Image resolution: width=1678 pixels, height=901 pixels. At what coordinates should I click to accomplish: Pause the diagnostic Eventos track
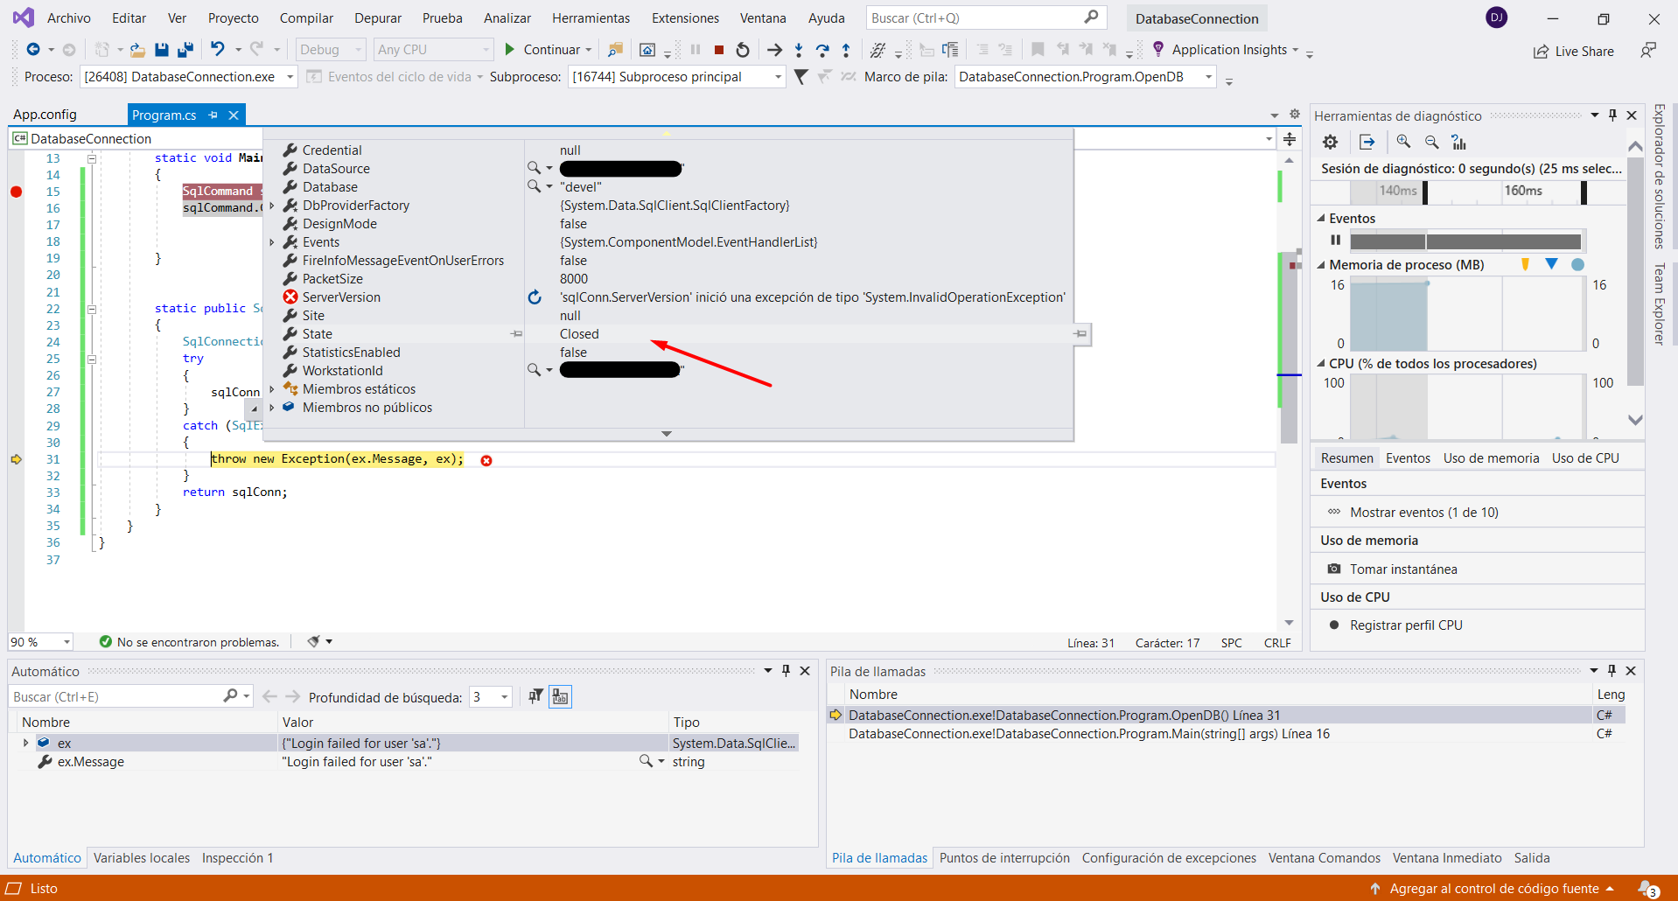click(1335, 241)
